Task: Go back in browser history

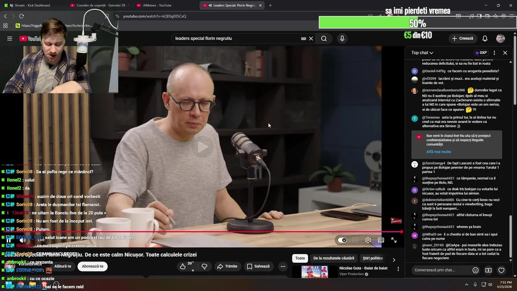Action: tap(5, 16)
